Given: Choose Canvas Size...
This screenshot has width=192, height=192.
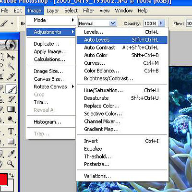Looking at the screenshot, I should pos(51,79).
